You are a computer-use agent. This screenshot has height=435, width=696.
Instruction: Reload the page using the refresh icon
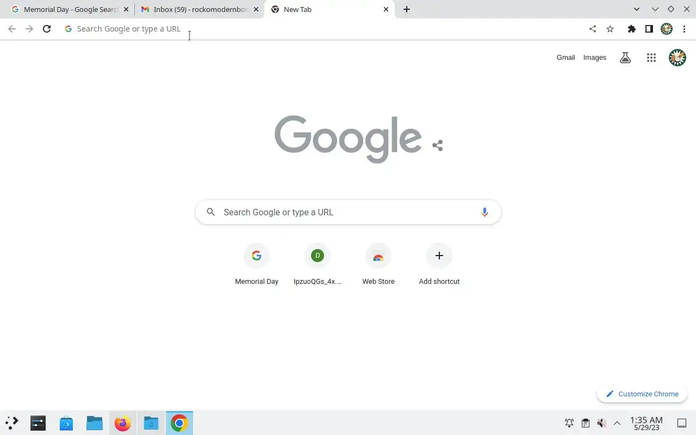(47, 29)
